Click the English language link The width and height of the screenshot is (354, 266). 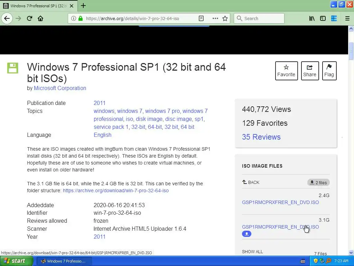point(102,135)
